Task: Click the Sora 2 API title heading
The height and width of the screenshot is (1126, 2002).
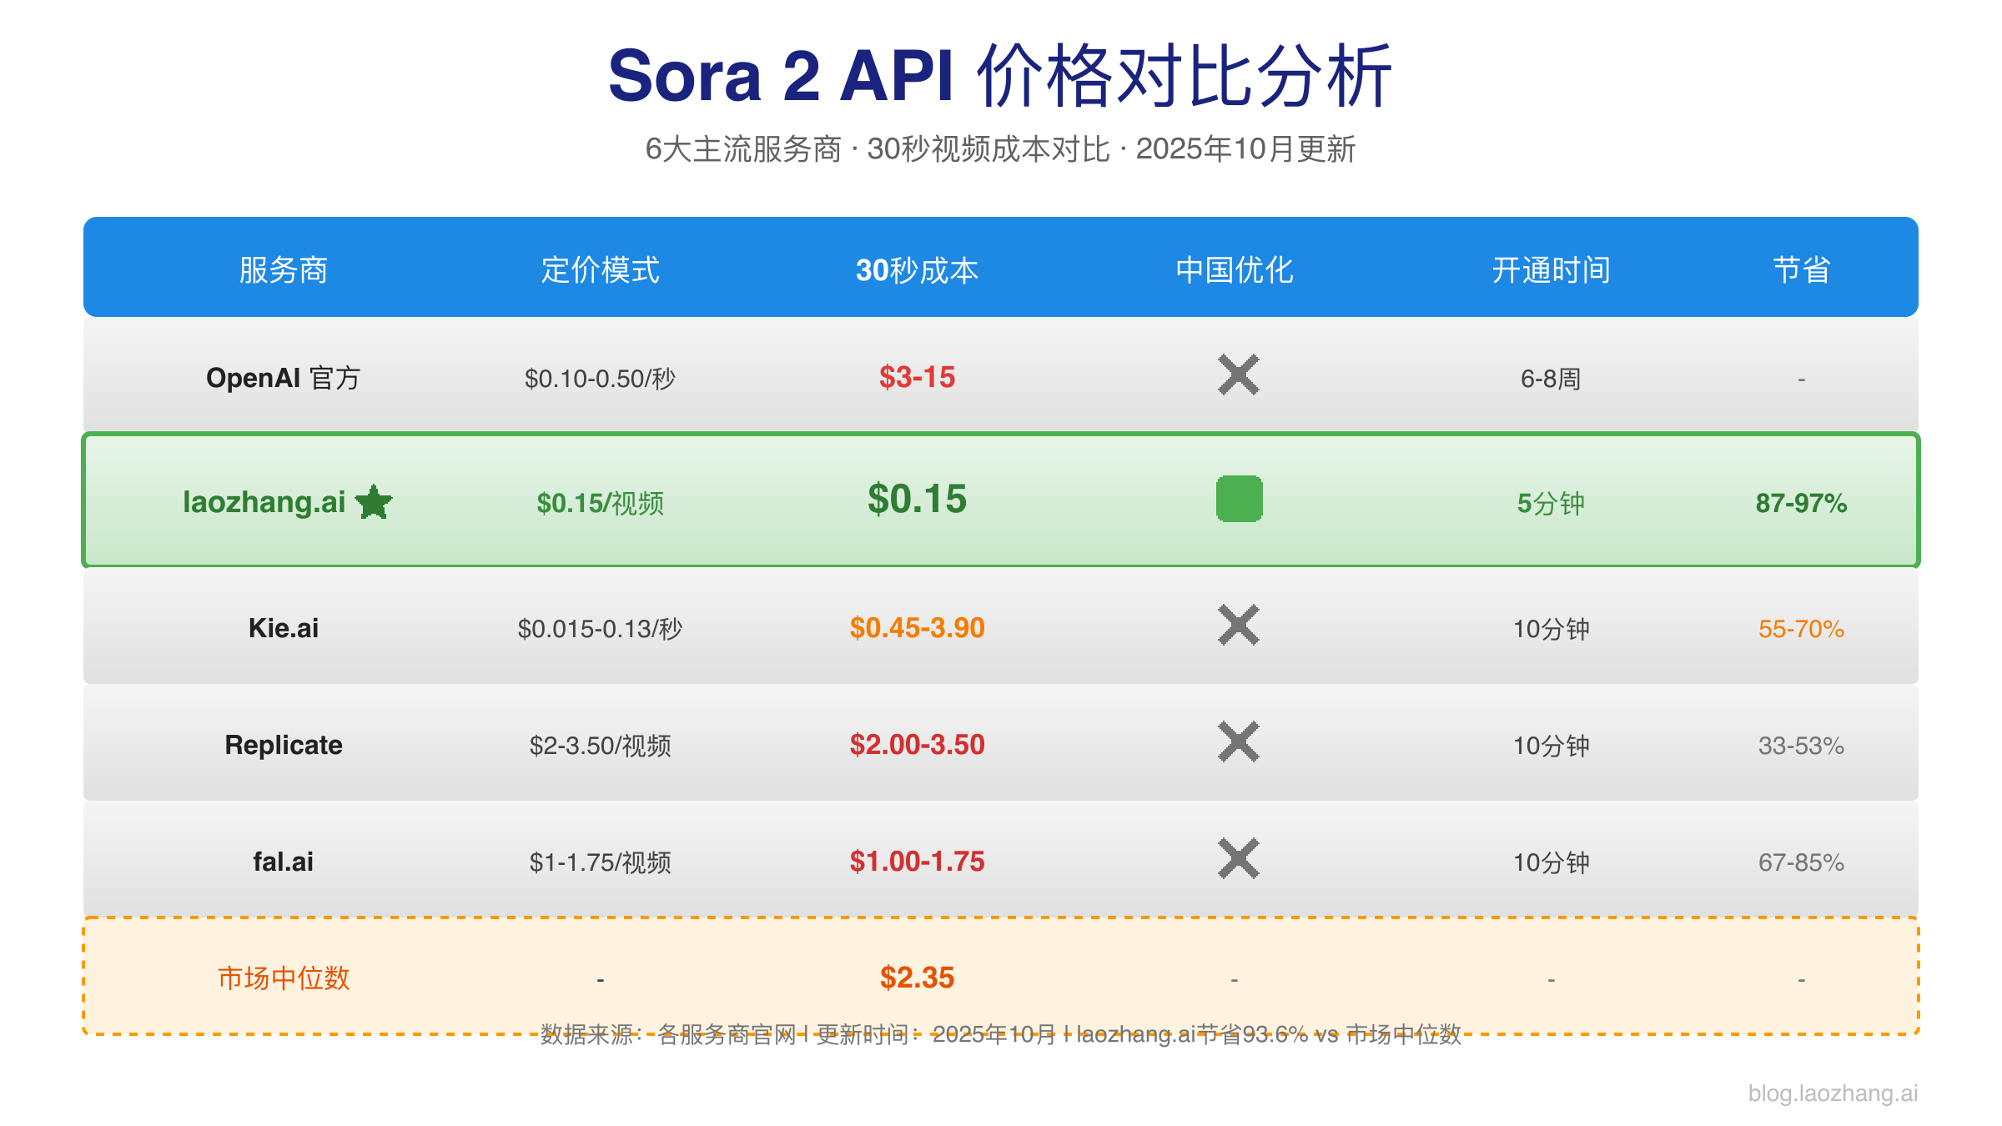Action: click(999, 77)
